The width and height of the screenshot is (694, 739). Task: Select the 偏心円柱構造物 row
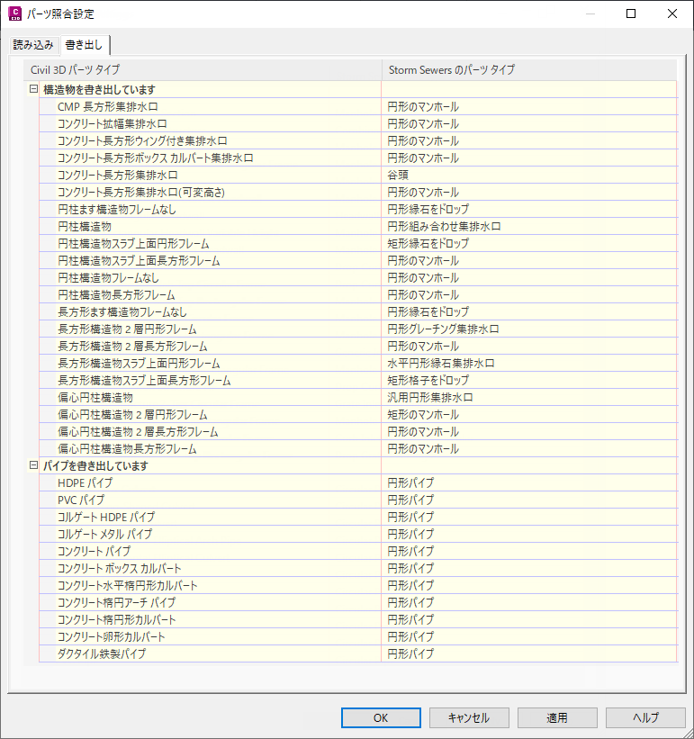(358, 397)
